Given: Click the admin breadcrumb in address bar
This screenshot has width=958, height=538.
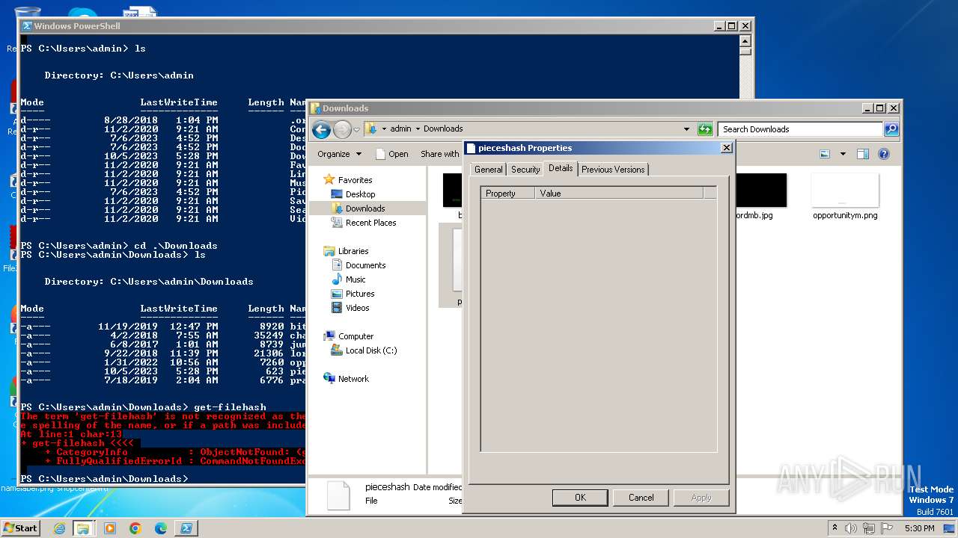Looking at the screenshot, I should coord(400,129).
